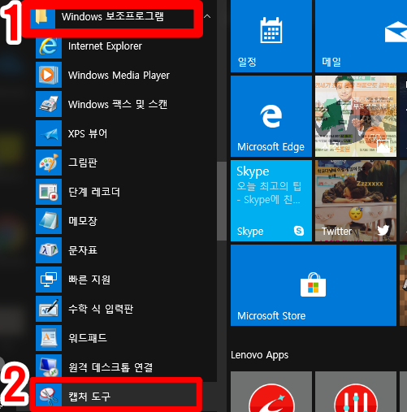Image resolution: width=407 pixels, height=412 pixels.
Task: Open 수학 식 입력판 icon
Action: tap(49, 309)
